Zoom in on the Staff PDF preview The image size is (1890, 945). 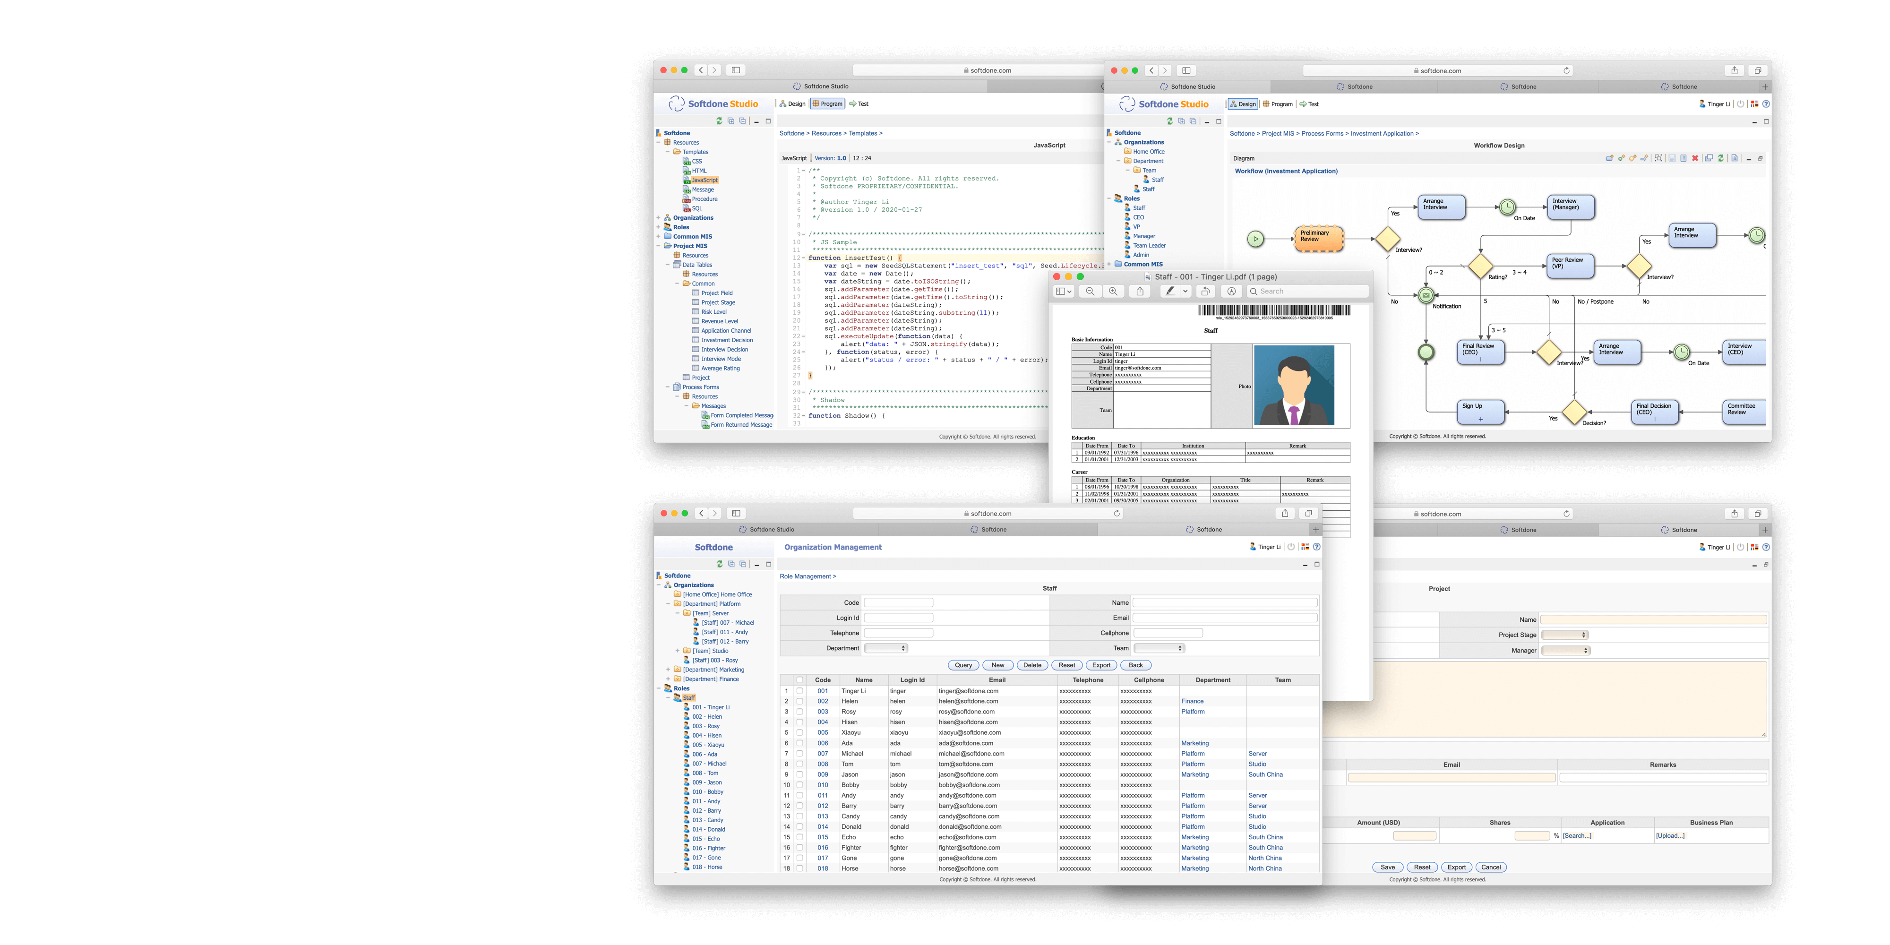coord(1113,291)
